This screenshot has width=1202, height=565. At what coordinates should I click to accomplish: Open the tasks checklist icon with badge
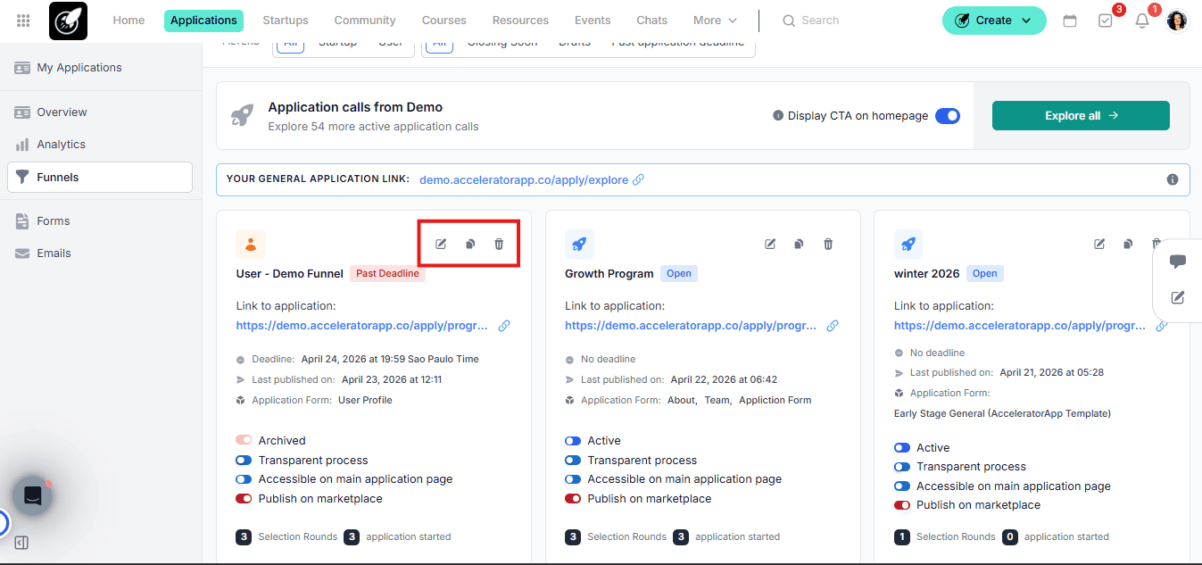pos(1106,21)
